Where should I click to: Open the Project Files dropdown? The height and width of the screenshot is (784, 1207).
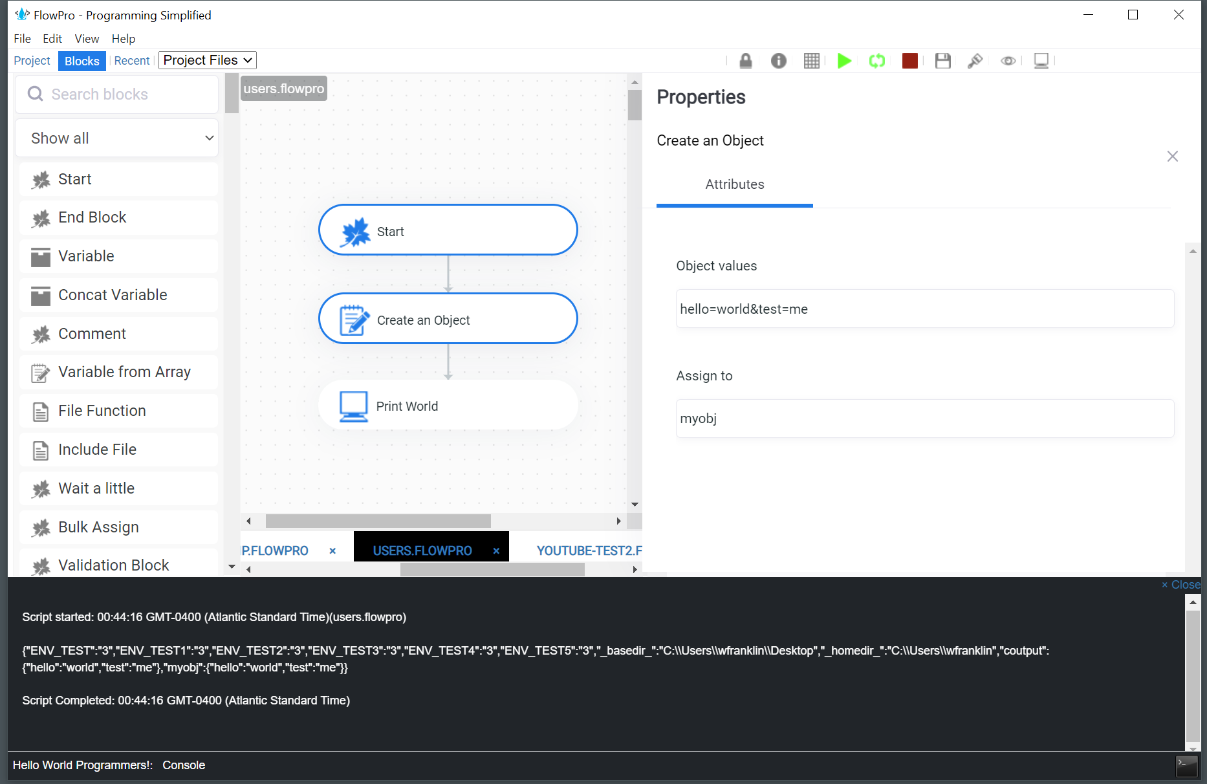208,60
